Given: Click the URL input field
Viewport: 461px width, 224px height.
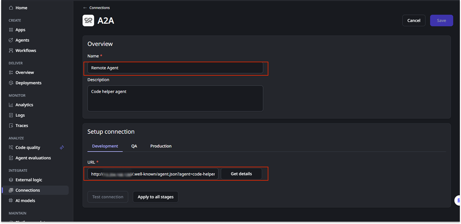Looking at the screenshot, I should point(153,174).
